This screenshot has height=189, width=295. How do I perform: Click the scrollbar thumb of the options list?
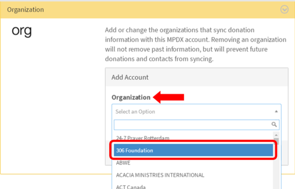[x=276, y=141]
